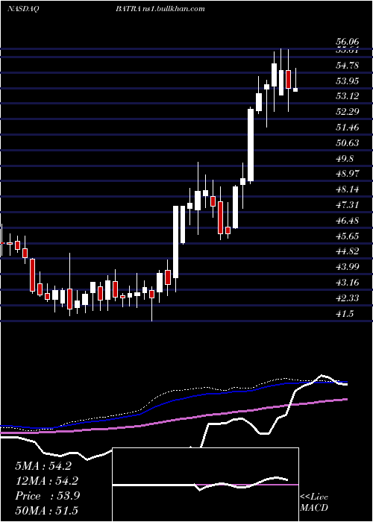
Task: Select the Price : 53.9 value
Action: coord(47,496)
